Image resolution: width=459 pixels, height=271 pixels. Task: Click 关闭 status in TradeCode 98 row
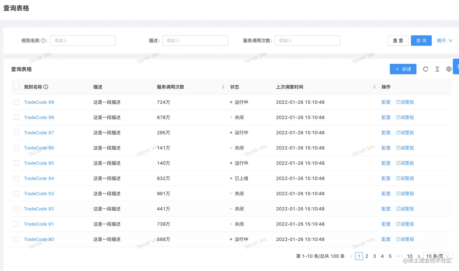click(237, 117)
